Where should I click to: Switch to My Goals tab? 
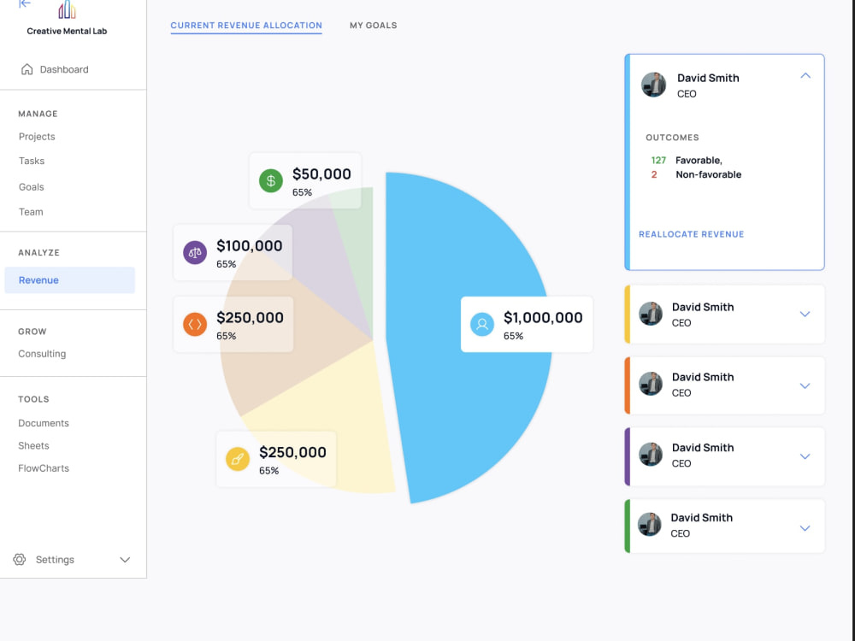pos(373,26)
